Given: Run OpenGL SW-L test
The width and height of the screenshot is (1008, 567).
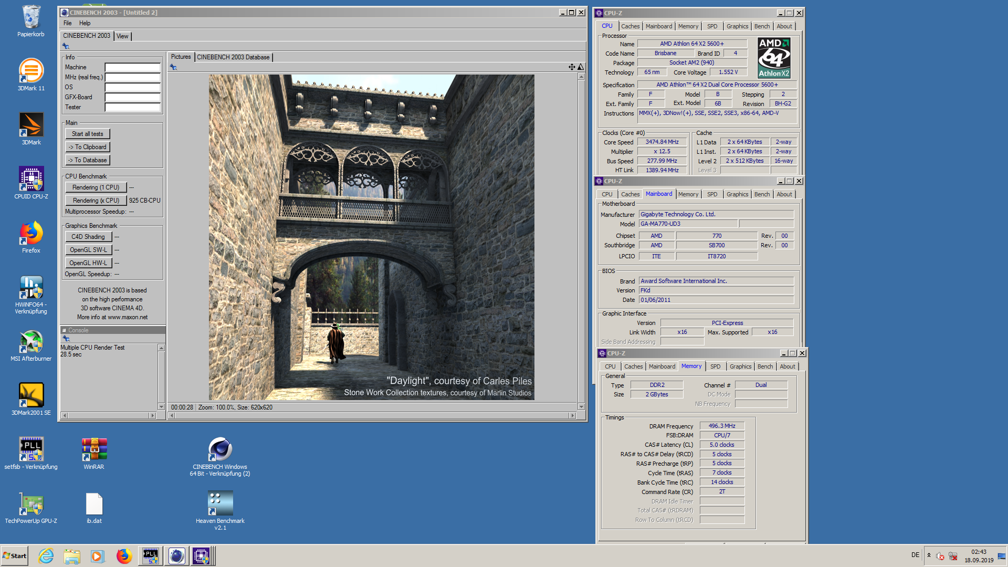Looking at the screenshot, I should 88,250.
